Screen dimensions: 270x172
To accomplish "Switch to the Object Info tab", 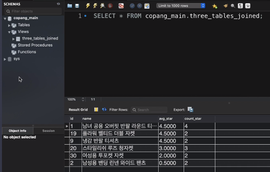I will (x=17, y=131).
